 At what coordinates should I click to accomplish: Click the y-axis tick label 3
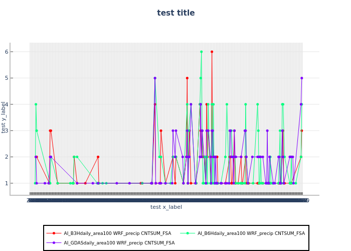tap(6, 131)
